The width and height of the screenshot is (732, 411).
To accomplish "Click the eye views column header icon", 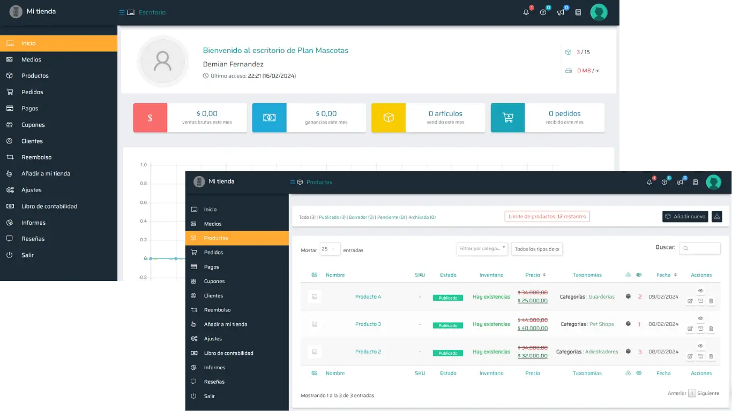I will [639, 275].
